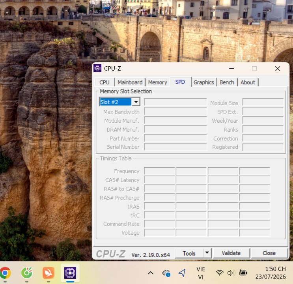Switch to the Graphics tab
This screenshot has height=284, width=293.
[203, 82]
